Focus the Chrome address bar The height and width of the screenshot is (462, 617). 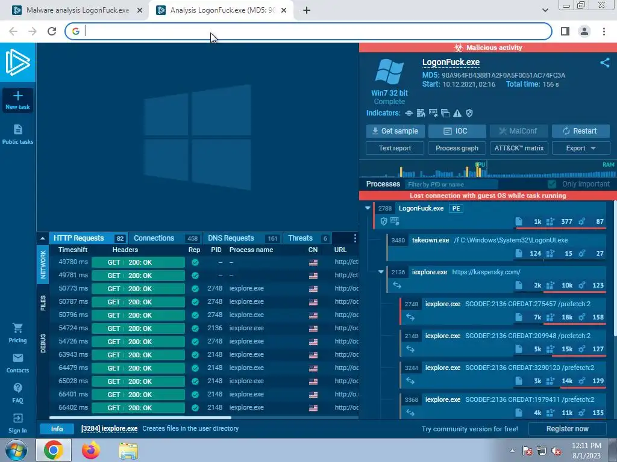pos(308,31)
